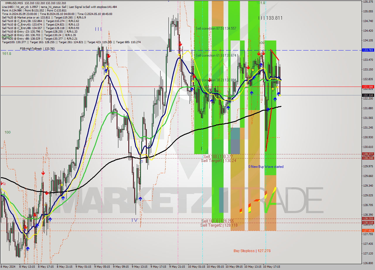Click the Point A:134.986 info line
The image size is (375, 270).
click(x=34, y=10)
